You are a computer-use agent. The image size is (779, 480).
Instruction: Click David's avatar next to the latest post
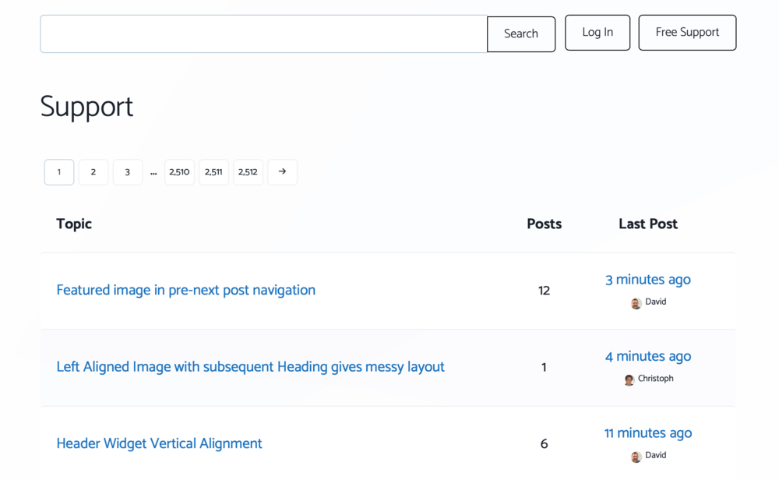[x=636, y=303]
